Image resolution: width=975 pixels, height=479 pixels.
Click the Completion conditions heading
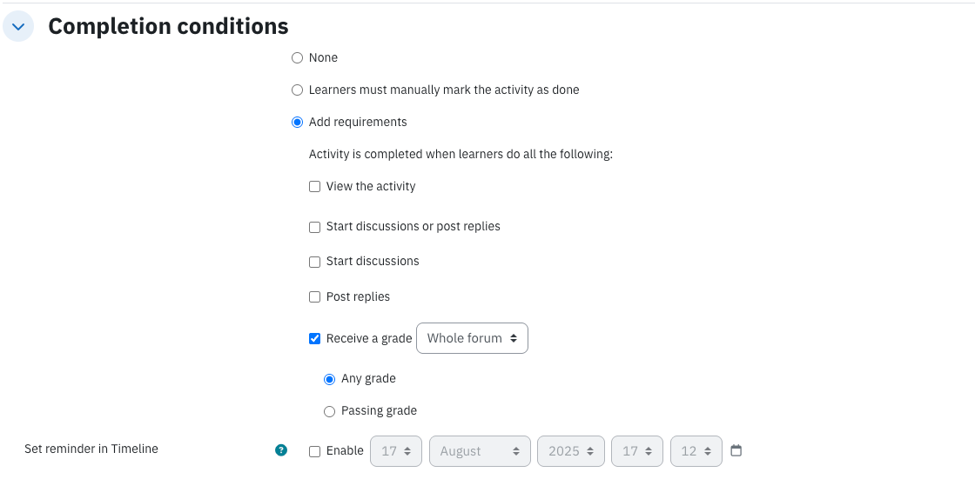coord(169,26)
